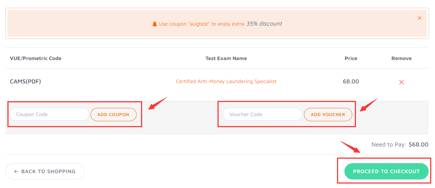This screenshot has width=435, height=188.
Task: Focus the Voucher Code field
Action: point(262,114)
